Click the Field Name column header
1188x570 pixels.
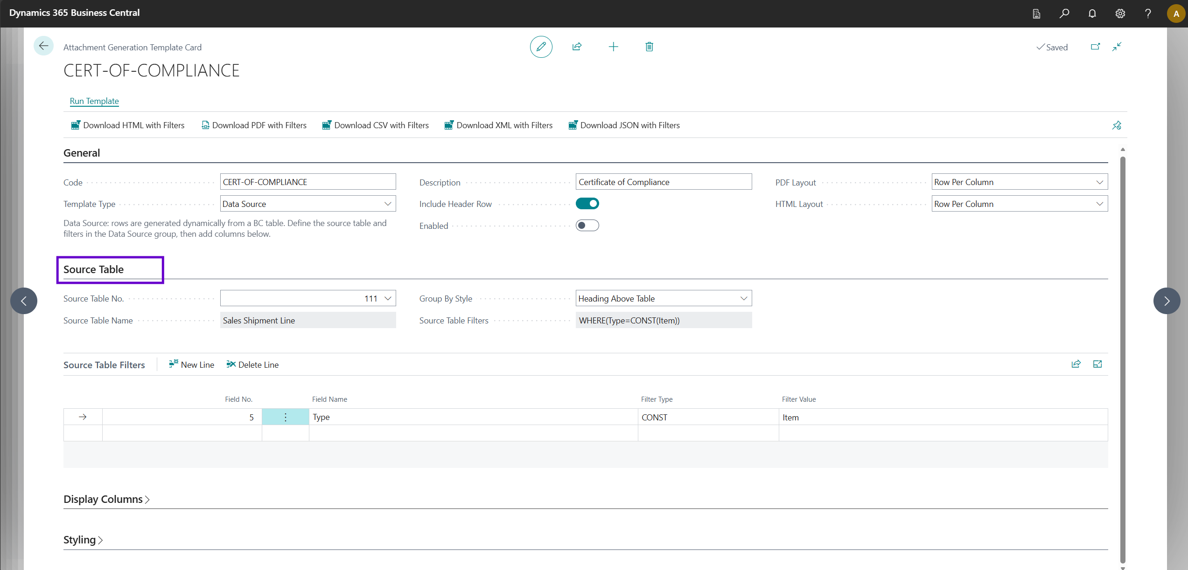[x=329, y=399]
